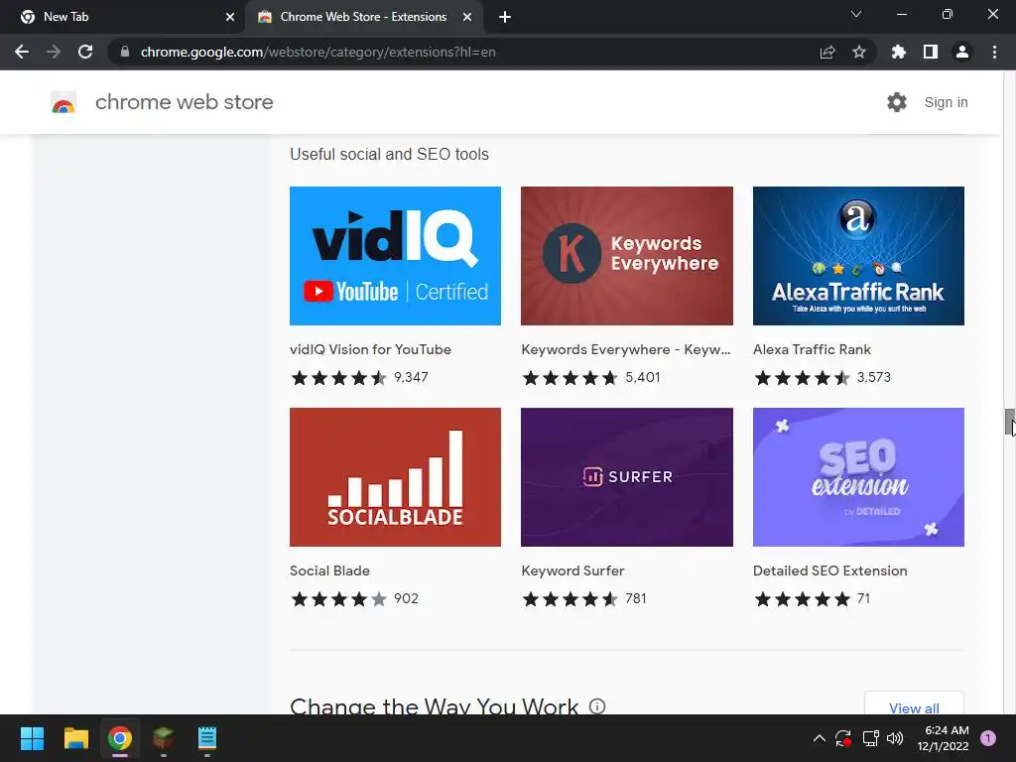Open the Alexa Traffic Rank thumbnail
The width and height of the screenshot is (1016, 762).
858,256
